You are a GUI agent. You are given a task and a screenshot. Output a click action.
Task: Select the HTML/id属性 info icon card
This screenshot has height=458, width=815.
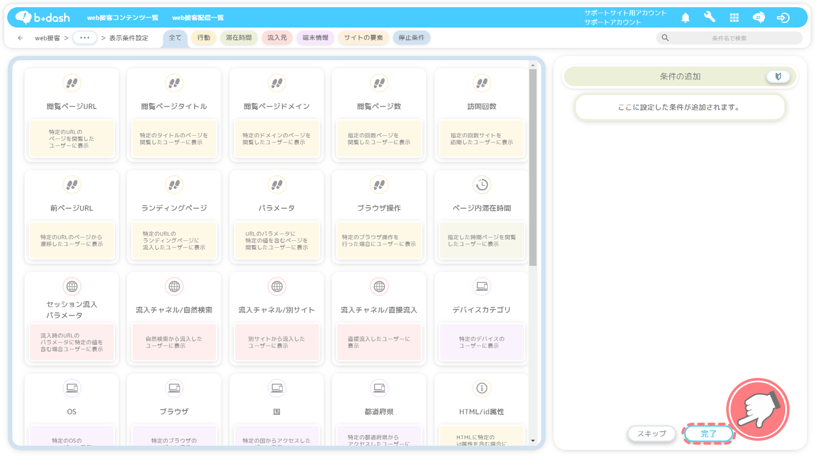[x=481, y=409]
